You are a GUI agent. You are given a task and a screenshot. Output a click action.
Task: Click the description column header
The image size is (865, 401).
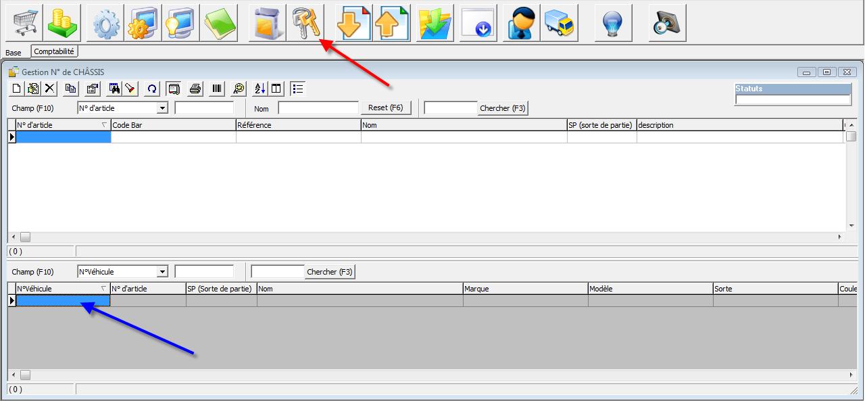pyautogui.click(x=740, y=125)
